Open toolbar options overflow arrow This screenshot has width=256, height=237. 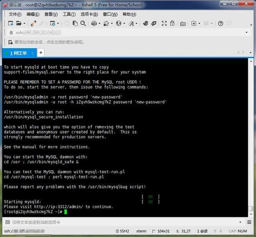point(251,25)
